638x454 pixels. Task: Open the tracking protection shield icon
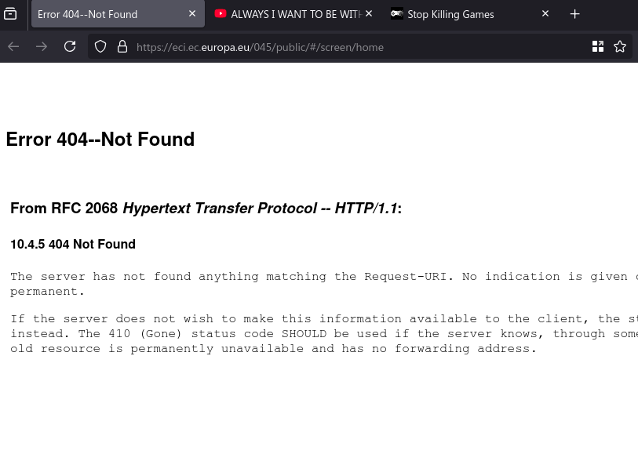[100, 47]
